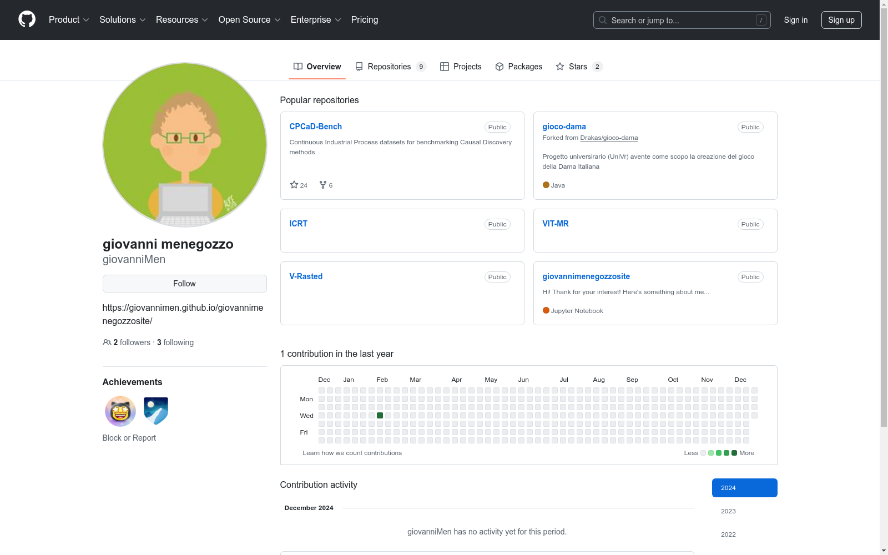
Task: Click the Public badge on V-Rasted
Action: 497,277
